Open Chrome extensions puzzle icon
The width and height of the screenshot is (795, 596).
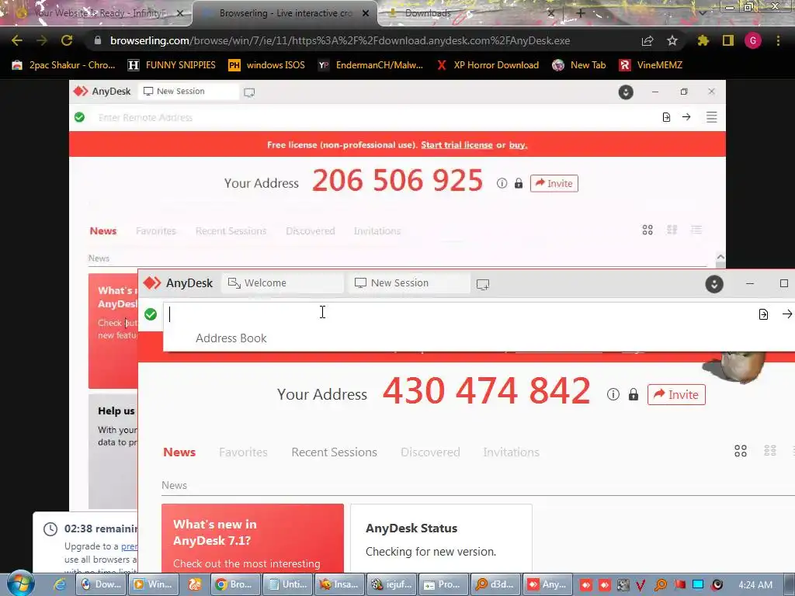tap(703, 40)
